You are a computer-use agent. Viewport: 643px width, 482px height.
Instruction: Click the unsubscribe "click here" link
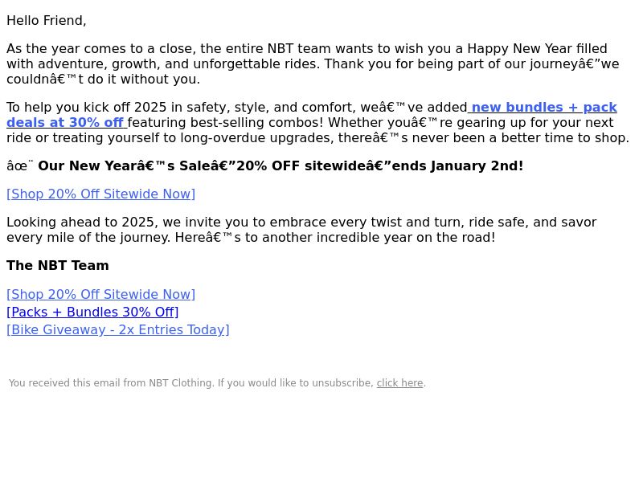tap(399, 383)
